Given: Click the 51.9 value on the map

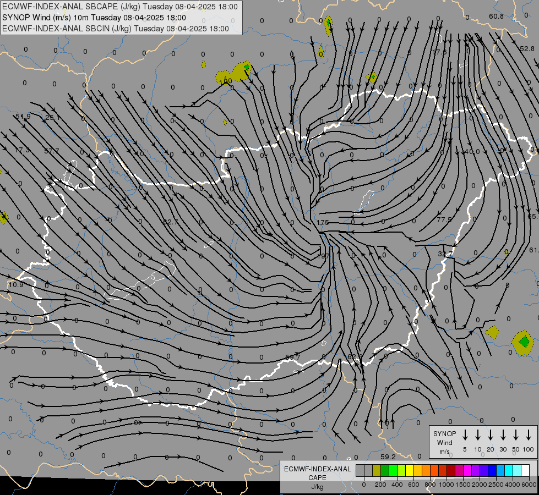Looking at the screenshot, I should (23, 117).
